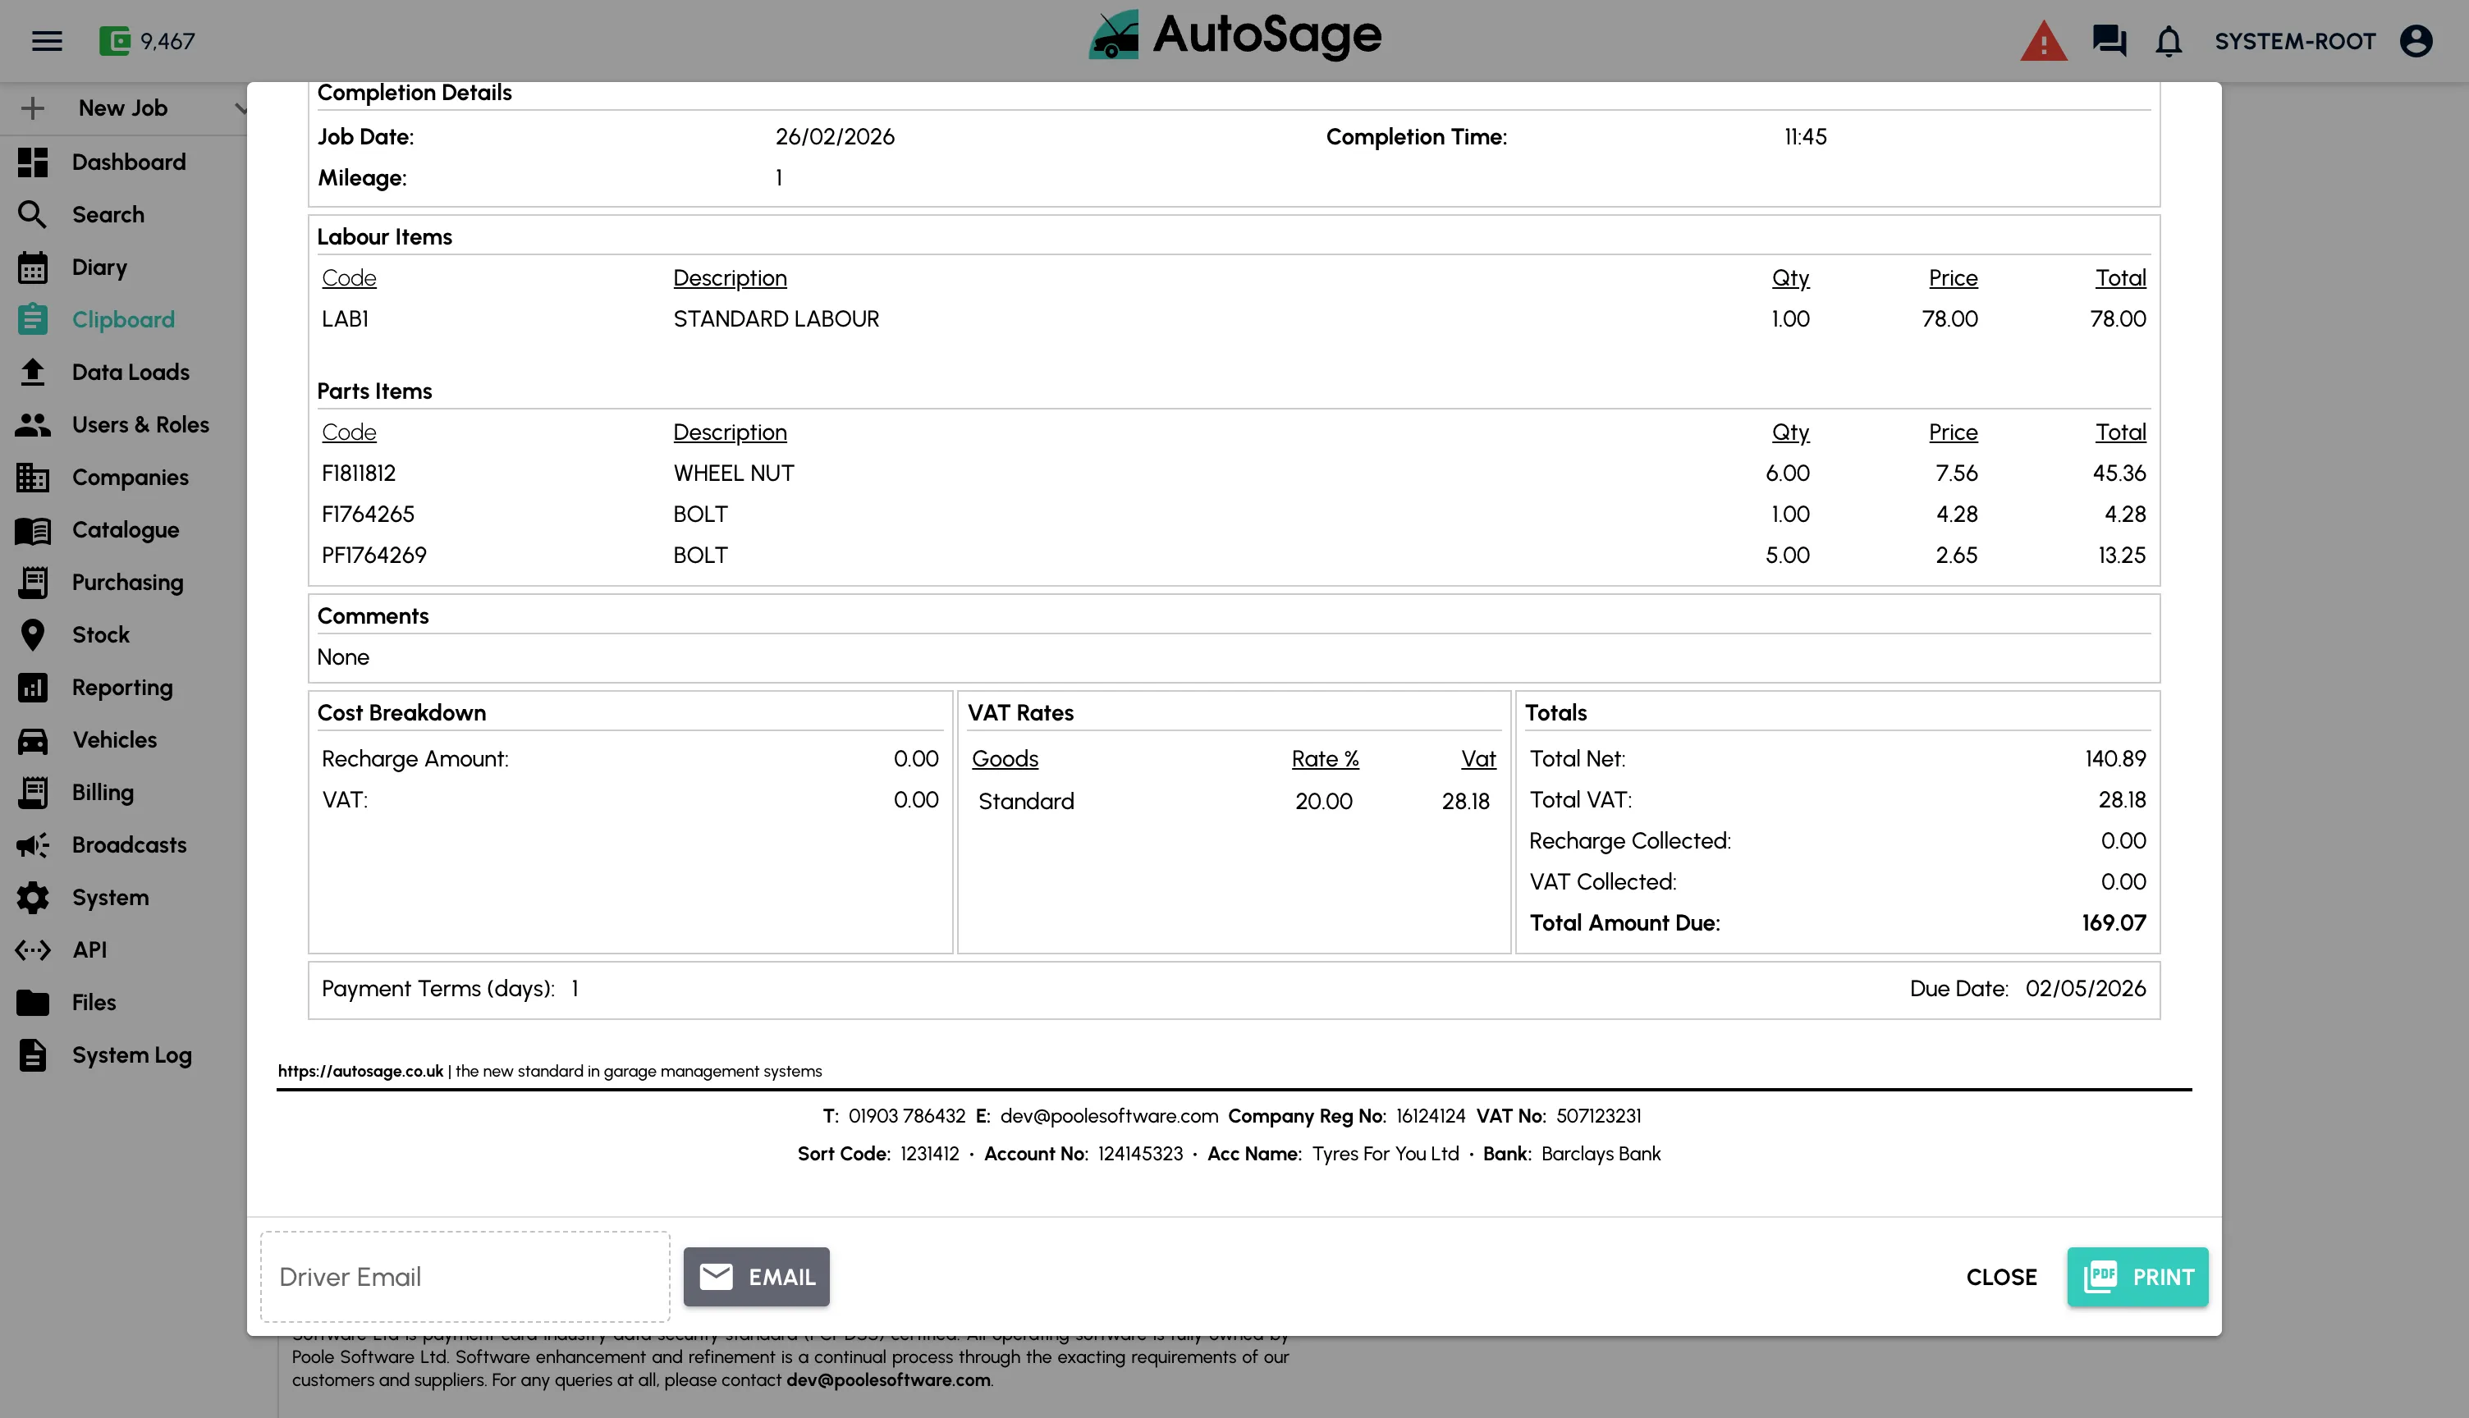Click the Vehicles car icon
The height and width of the screenshot is (1418, 2469).
click(33, 740)
